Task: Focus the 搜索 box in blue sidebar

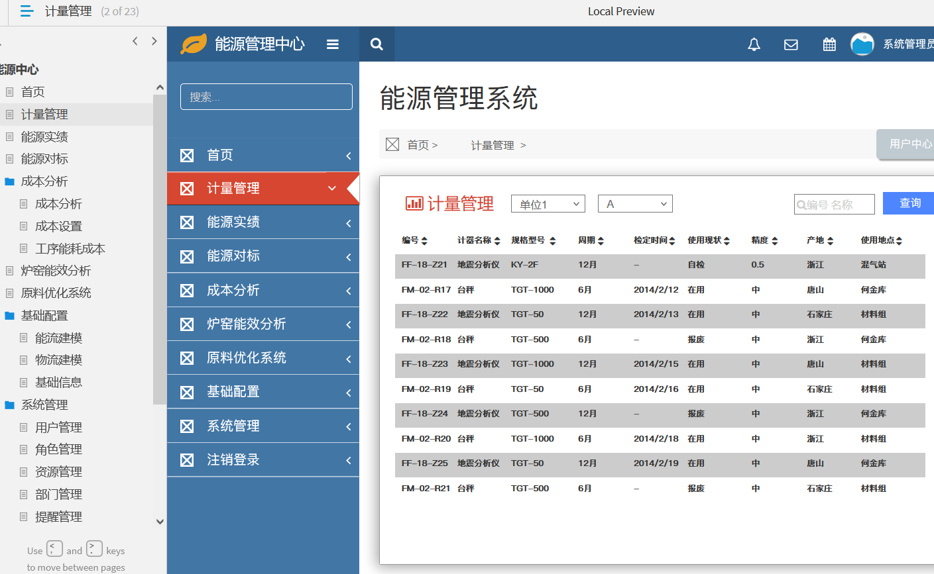Action: 266,97
